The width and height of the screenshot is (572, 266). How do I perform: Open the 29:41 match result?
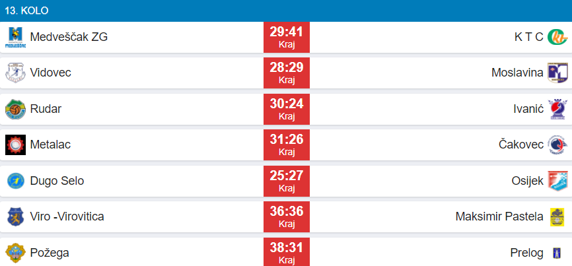click(x=286, y=37)
